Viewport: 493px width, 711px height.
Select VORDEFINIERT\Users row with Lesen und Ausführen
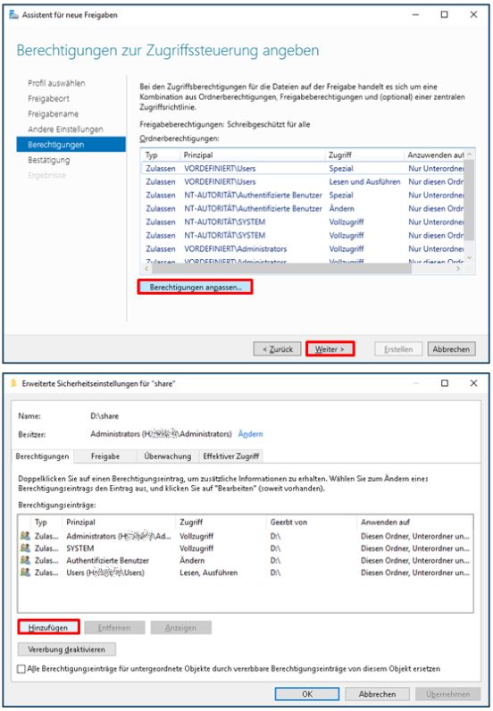[x=303, y=182]
